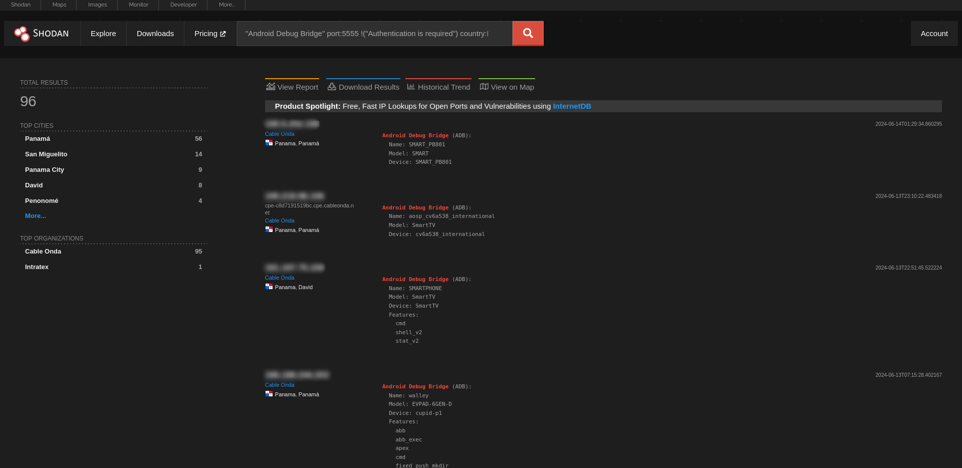Filter by city San Miguelito

(46, 154)
